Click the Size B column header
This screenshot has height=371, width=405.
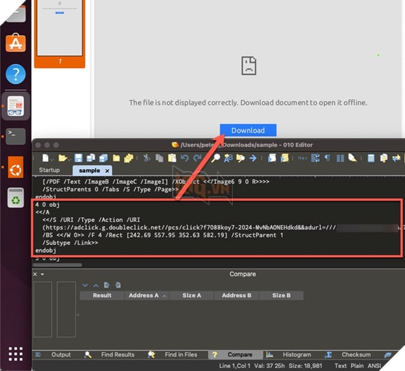coord(282,295)
